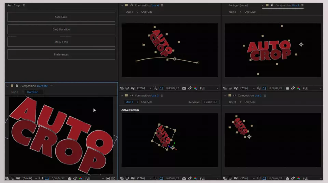
Task: Click Always Preview This View in Use 3
Action: click(x=122, y=178)
